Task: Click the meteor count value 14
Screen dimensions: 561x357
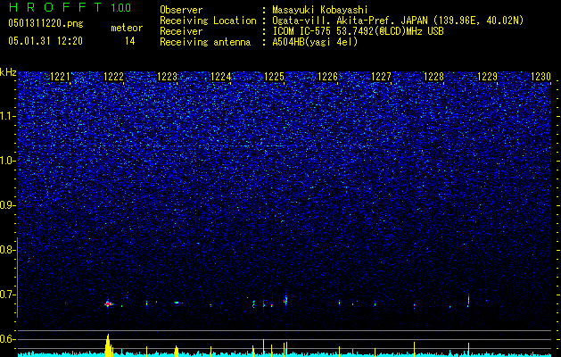Action: 129,41
